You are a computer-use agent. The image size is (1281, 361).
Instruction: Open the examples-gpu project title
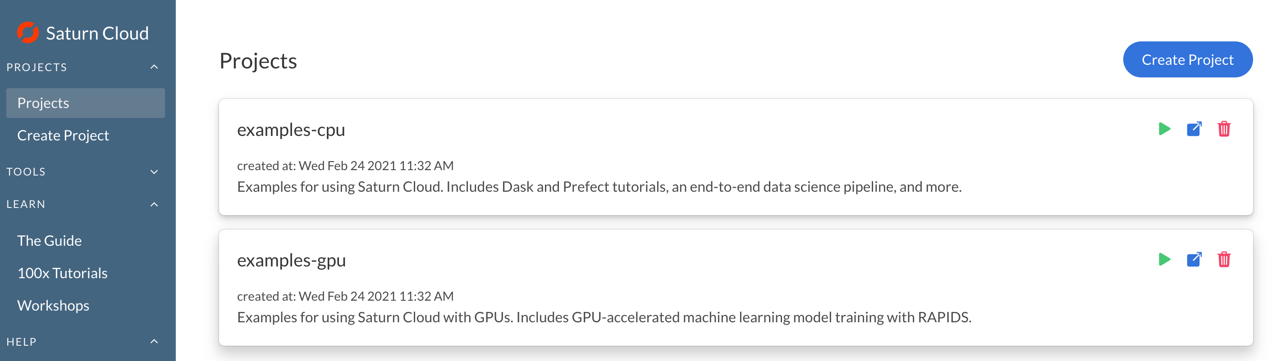292,260
